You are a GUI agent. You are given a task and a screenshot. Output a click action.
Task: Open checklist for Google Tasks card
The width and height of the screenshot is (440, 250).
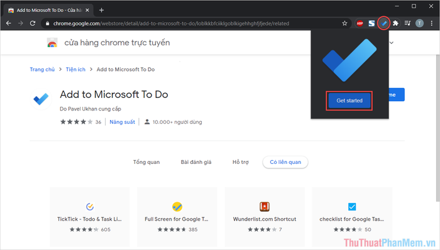tap(352, 217)
